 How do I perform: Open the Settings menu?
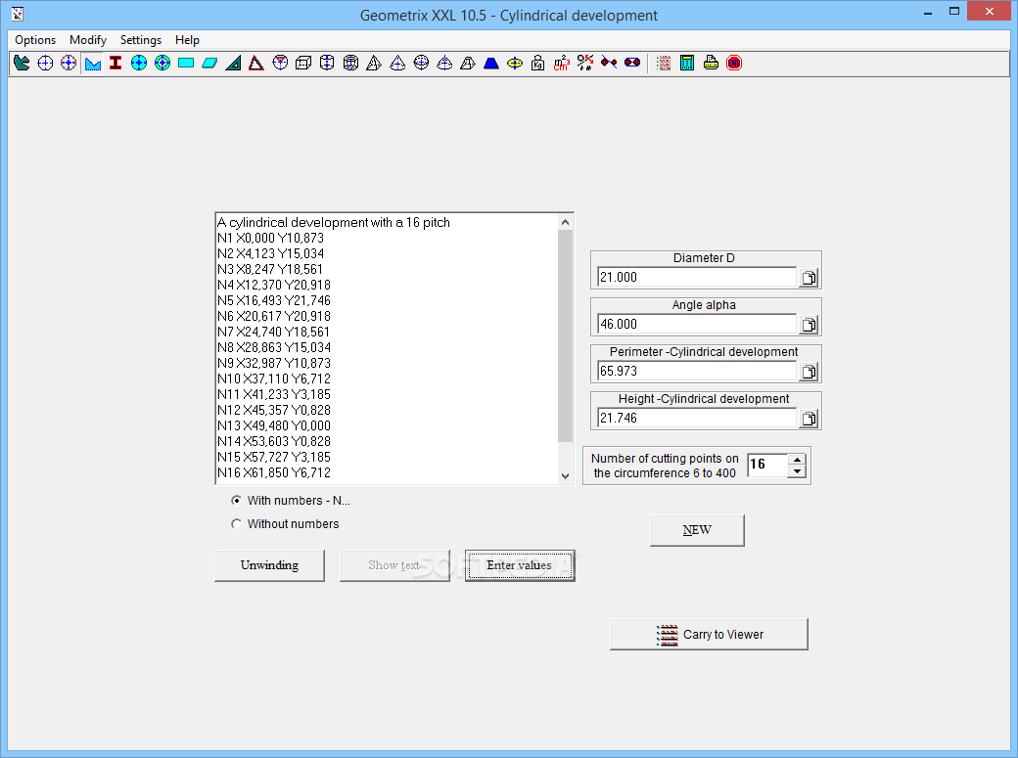pyautogui.click(x=141, y=40)
